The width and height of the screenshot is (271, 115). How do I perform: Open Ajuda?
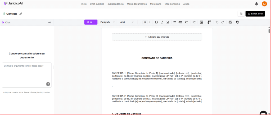[186, 4]
